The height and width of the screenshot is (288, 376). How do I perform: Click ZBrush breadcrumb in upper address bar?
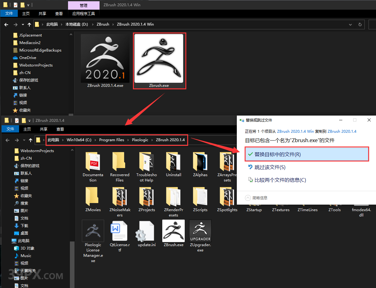[x=103, y=24]
